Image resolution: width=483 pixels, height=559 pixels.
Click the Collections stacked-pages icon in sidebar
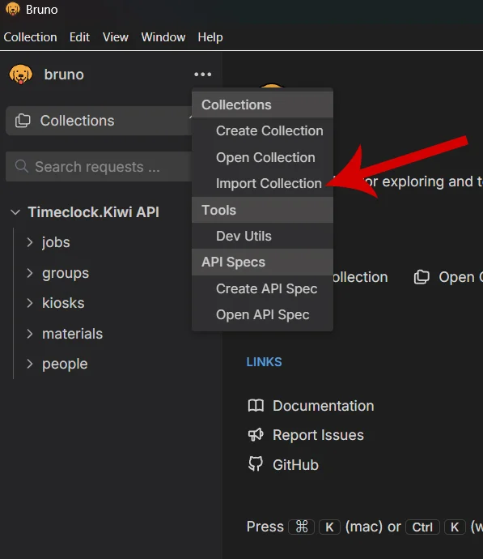click(x=23, y=121)
